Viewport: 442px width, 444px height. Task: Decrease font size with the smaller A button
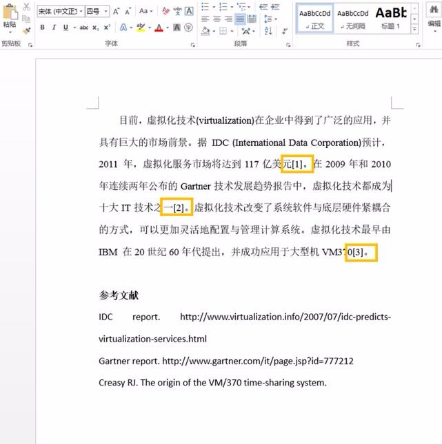128,11
